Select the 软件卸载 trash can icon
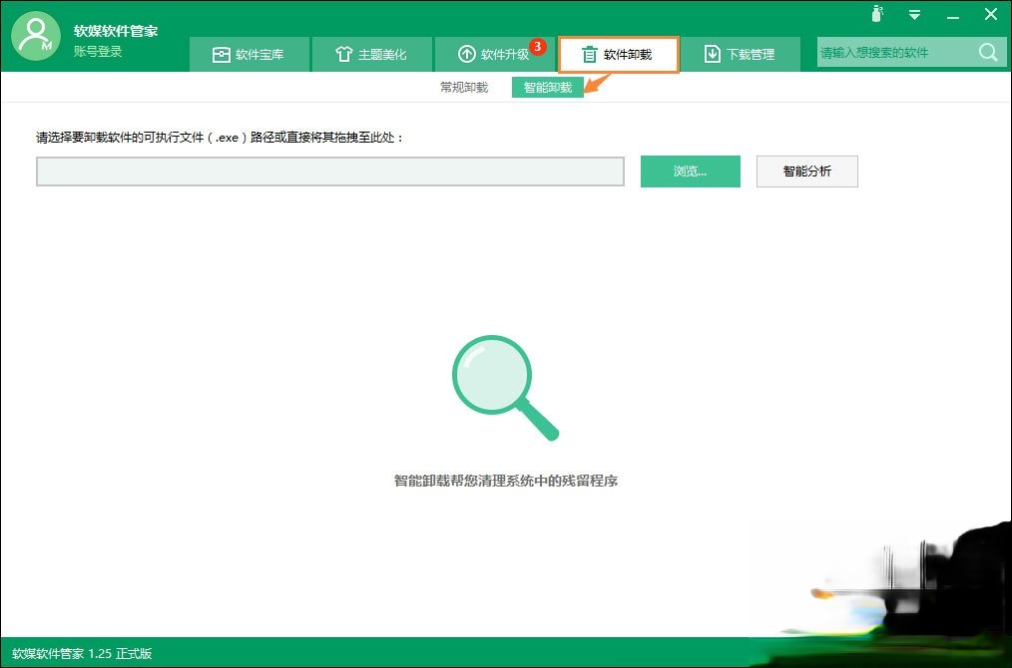 pos(588,54)
